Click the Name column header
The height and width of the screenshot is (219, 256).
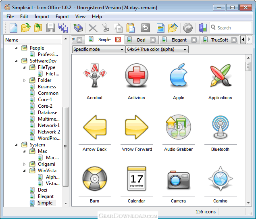click(x=33, y=40)
